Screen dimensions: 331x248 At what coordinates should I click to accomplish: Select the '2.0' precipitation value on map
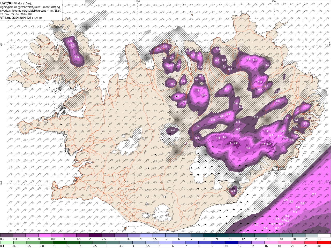click(236, 143)
